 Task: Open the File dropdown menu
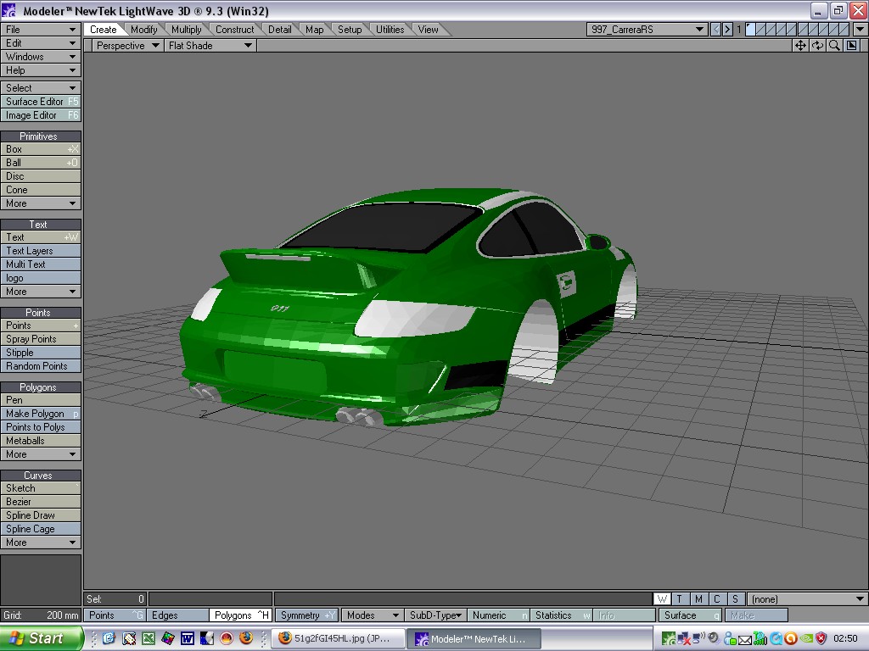pos(41,30)
